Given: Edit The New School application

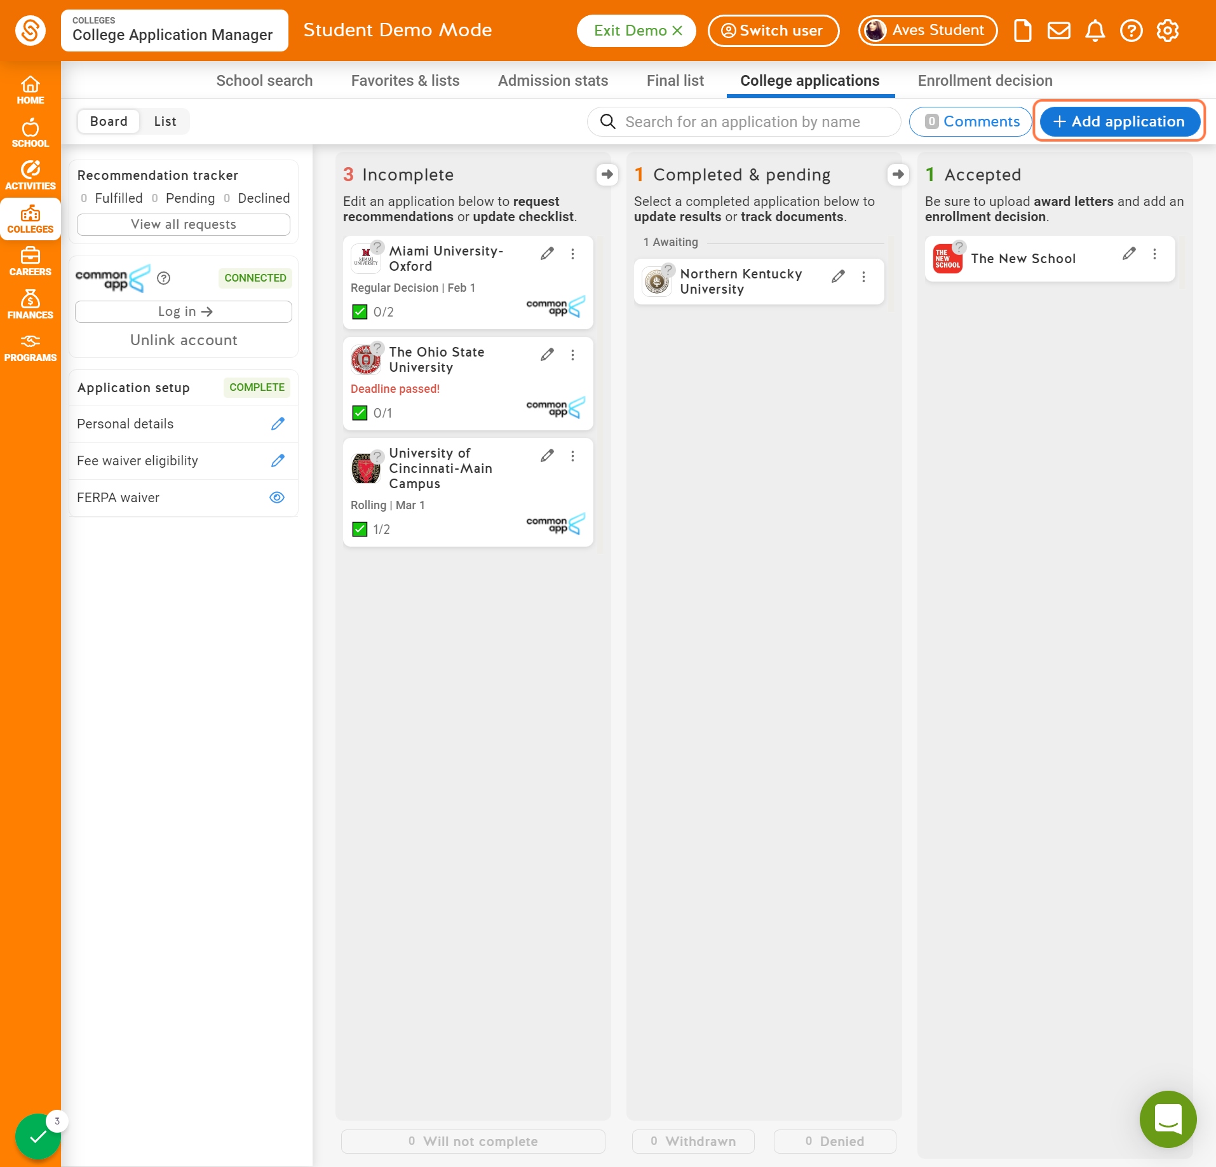Looking at the screenshot, I should click(1129, 254).
